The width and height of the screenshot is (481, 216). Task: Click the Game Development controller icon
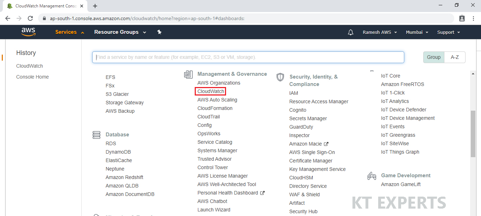[x=372, y=176]
